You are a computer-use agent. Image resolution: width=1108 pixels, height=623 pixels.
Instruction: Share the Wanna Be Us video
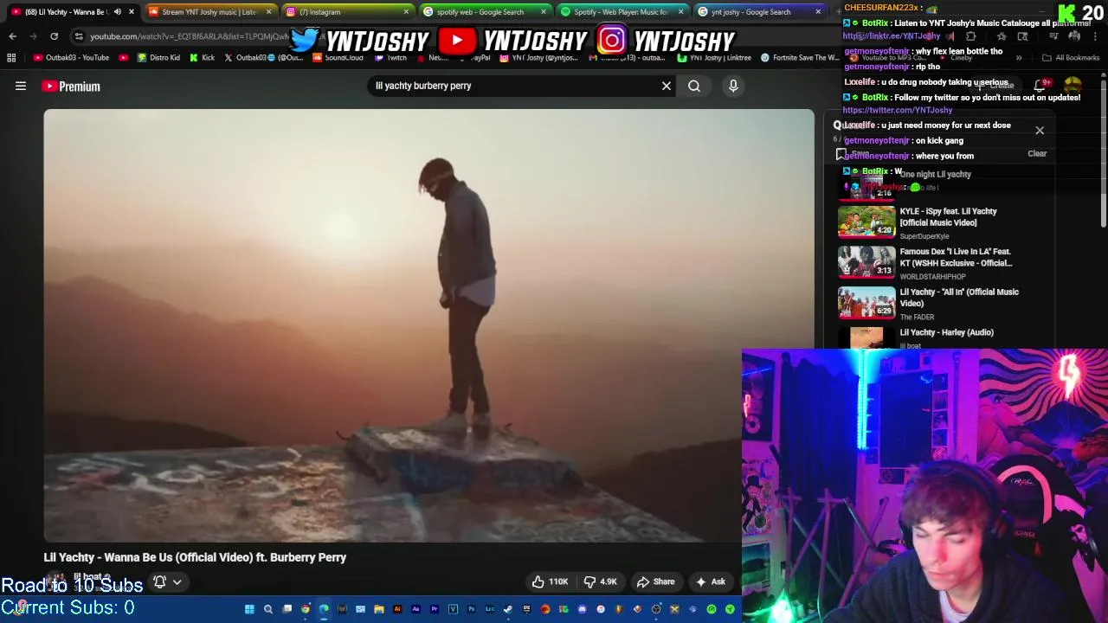coord(655,581)
